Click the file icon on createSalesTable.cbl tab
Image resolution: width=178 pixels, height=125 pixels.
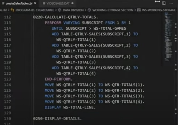(3, 4)
